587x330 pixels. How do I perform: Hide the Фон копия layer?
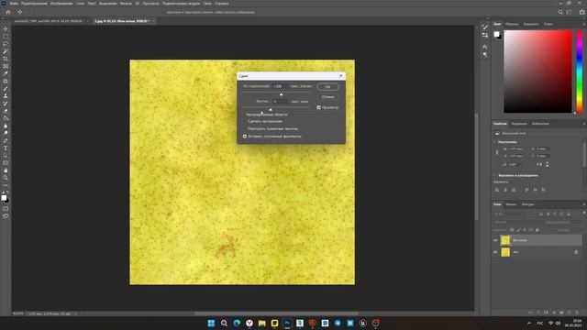pyautogui.click(x=495, y=240)
